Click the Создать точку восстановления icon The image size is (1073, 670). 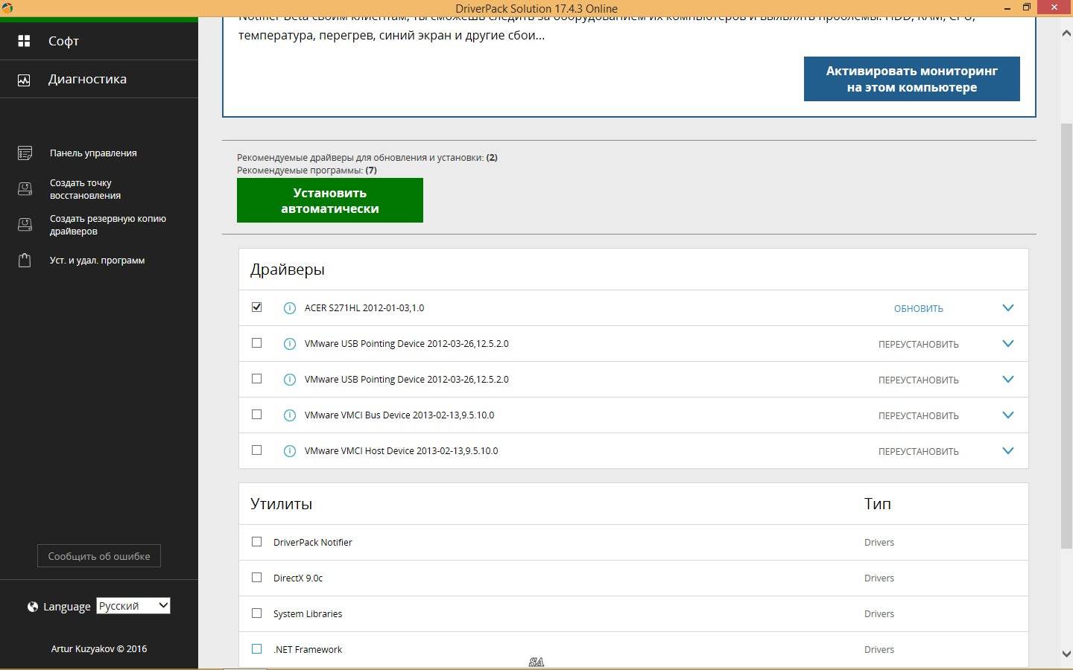(x=25, y=189)
